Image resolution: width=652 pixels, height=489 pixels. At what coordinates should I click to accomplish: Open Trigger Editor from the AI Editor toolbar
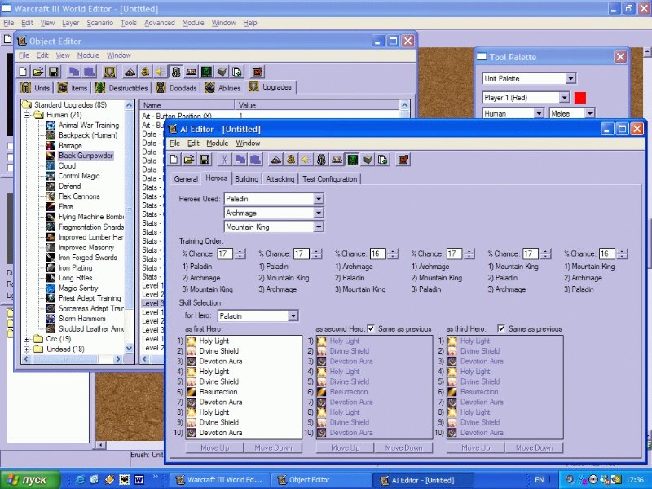click(291, 160)
